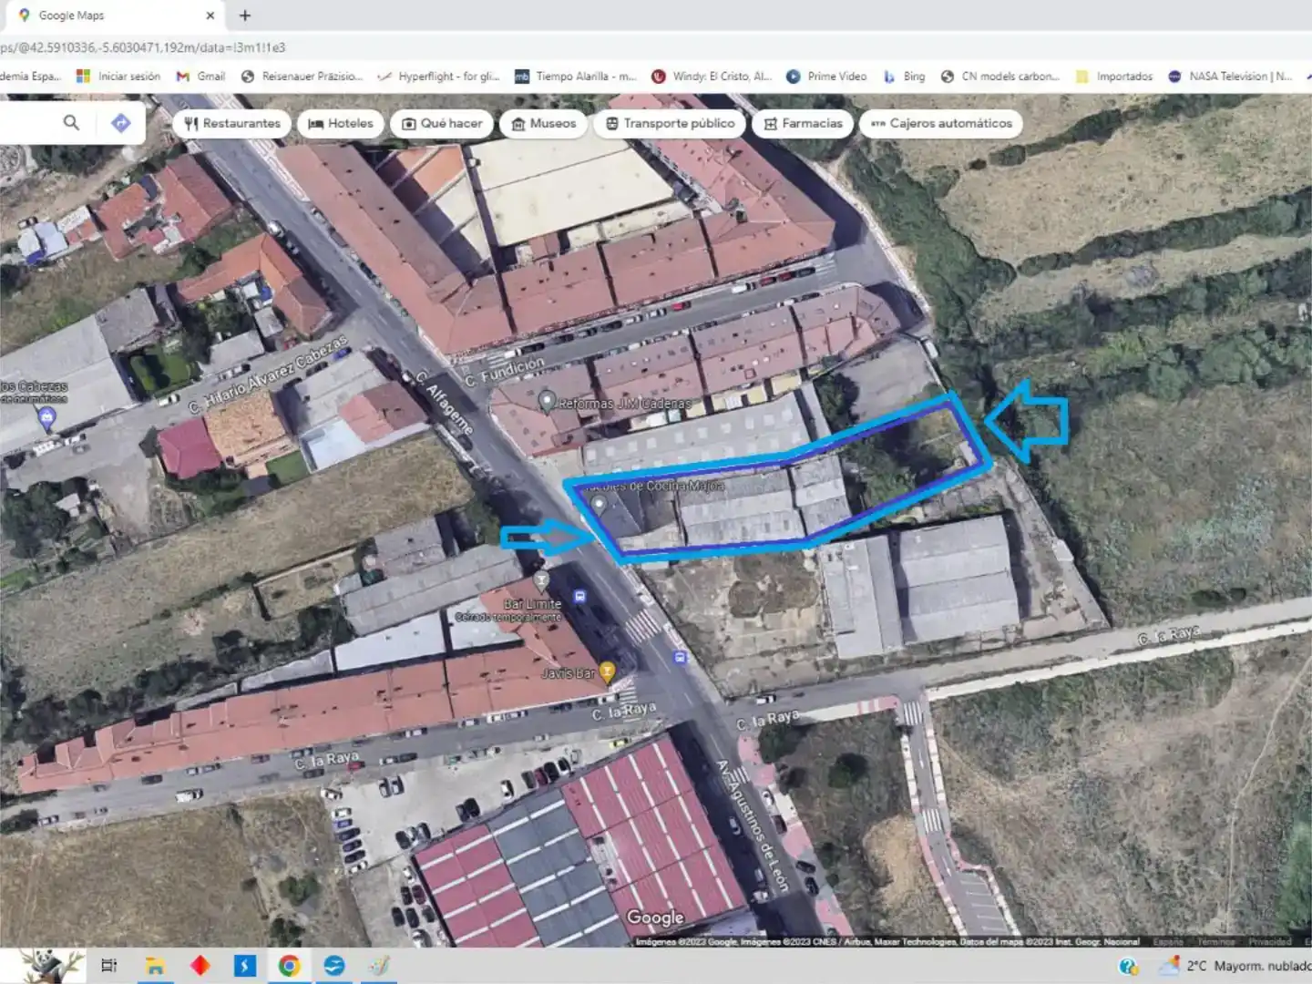
Task: Launch the blue S app in taskbar
Action: pos(245,966)
